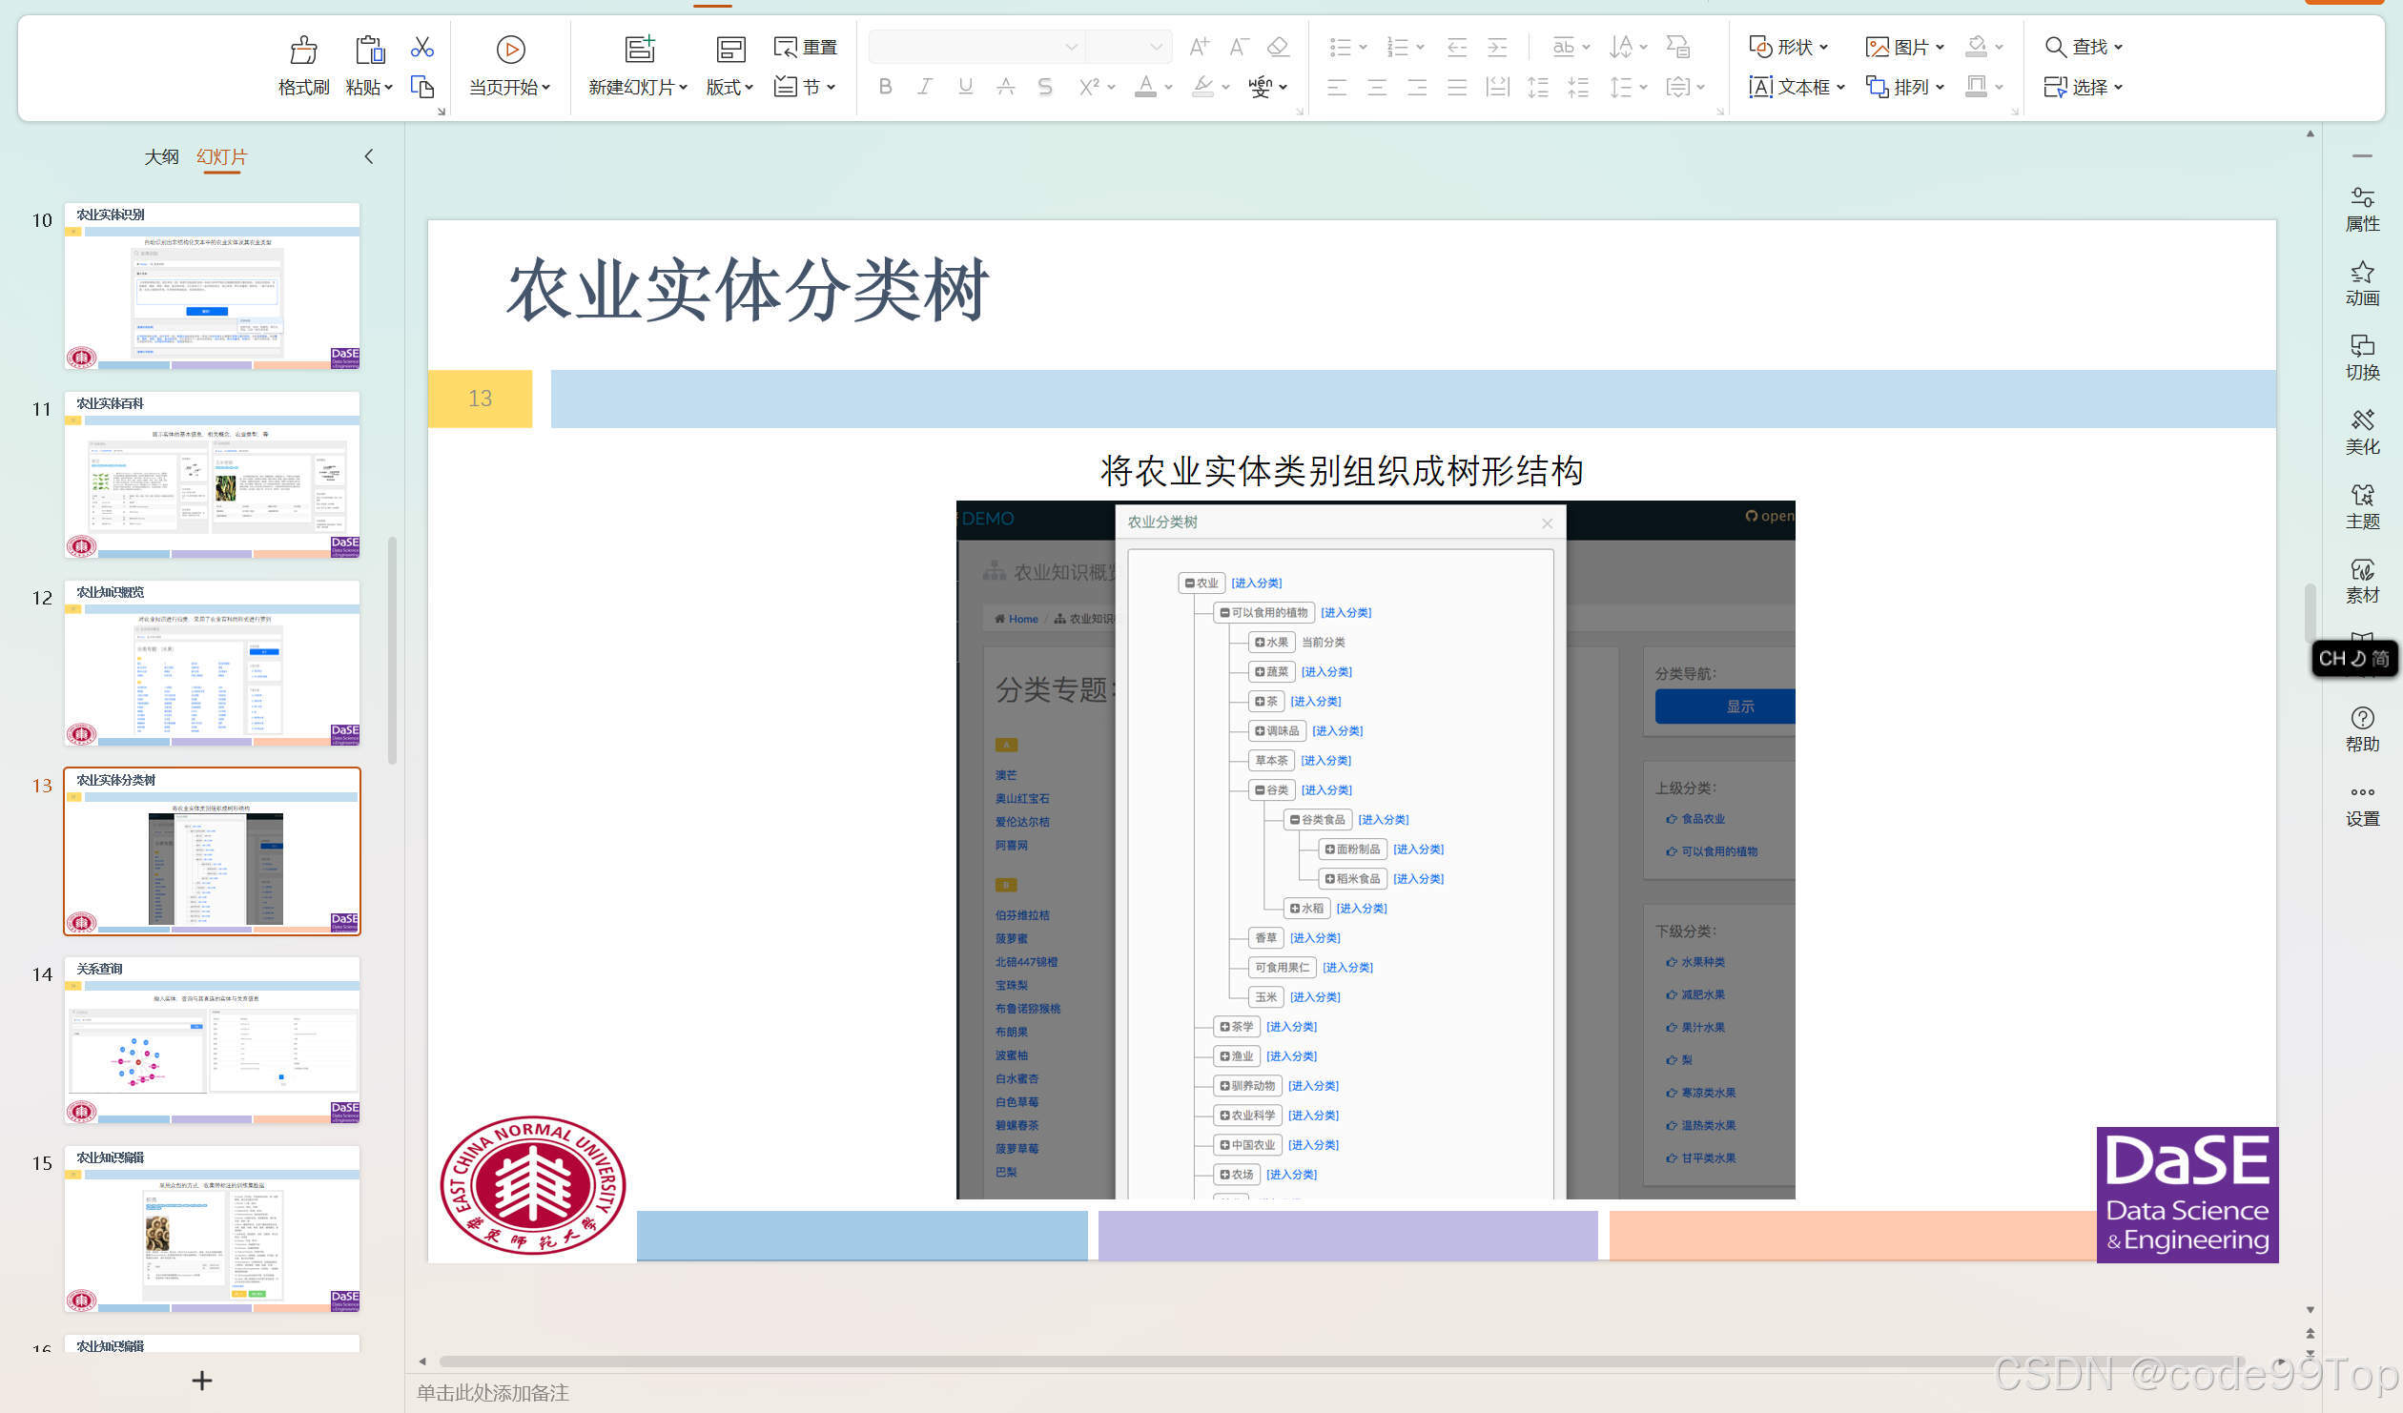This screenshot has height=1413, width=2403.
Task: Toggle italic formatting
Action: (924, 87)
